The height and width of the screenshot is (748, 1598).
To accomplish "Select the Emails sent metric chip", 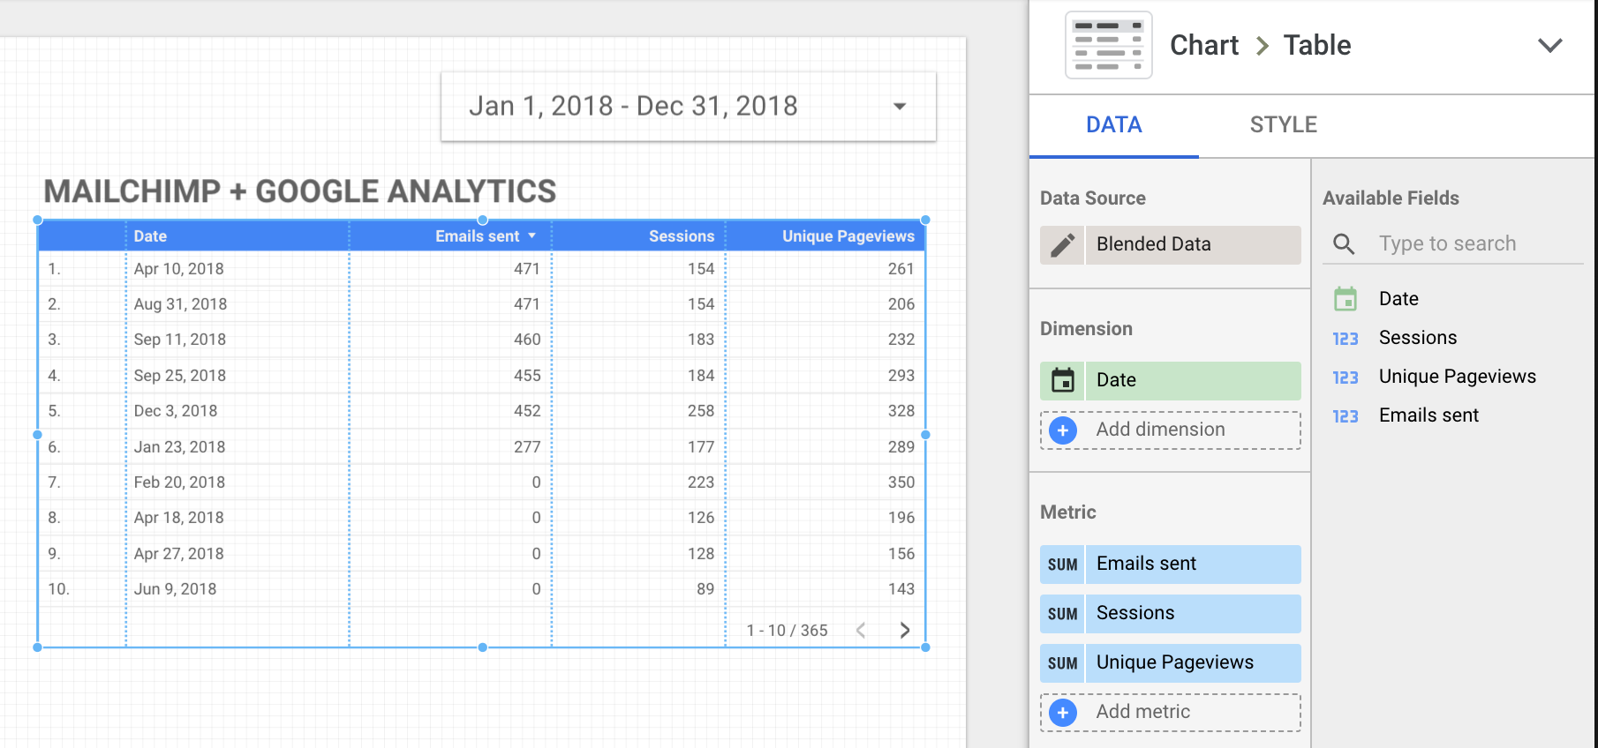I will tap(1193, 565).
